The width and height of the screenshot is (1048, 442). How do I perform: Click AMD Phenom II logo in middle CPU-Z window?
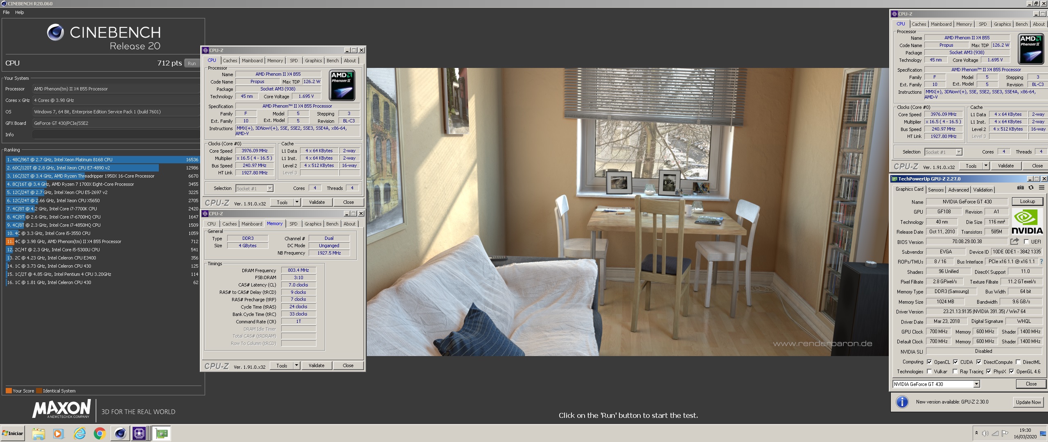(x=342, y=85)
